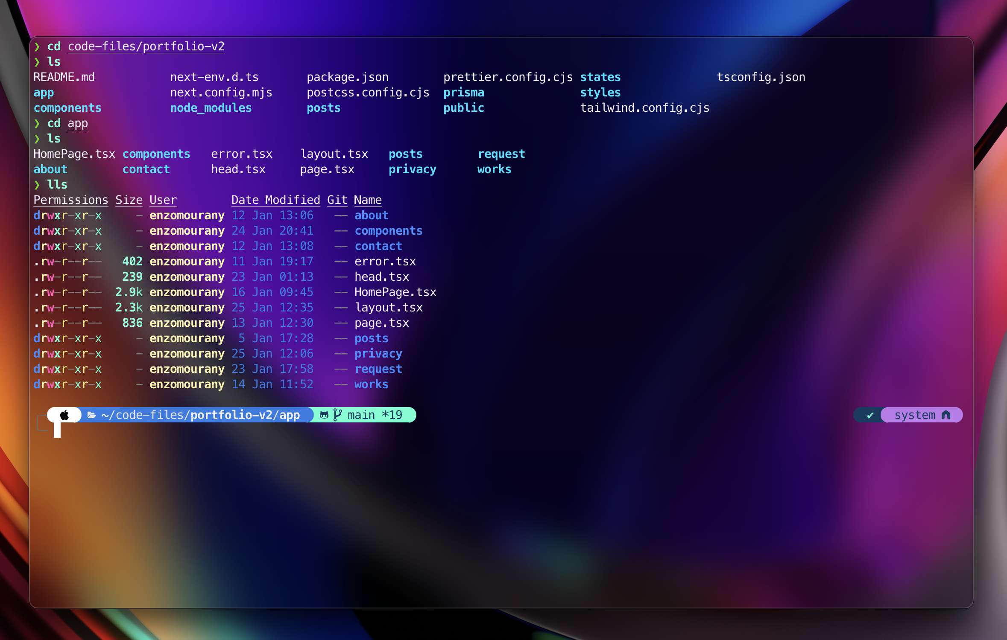Click the folder icon in prompt path
This screenshot has height=640, width=1007.
91,415
